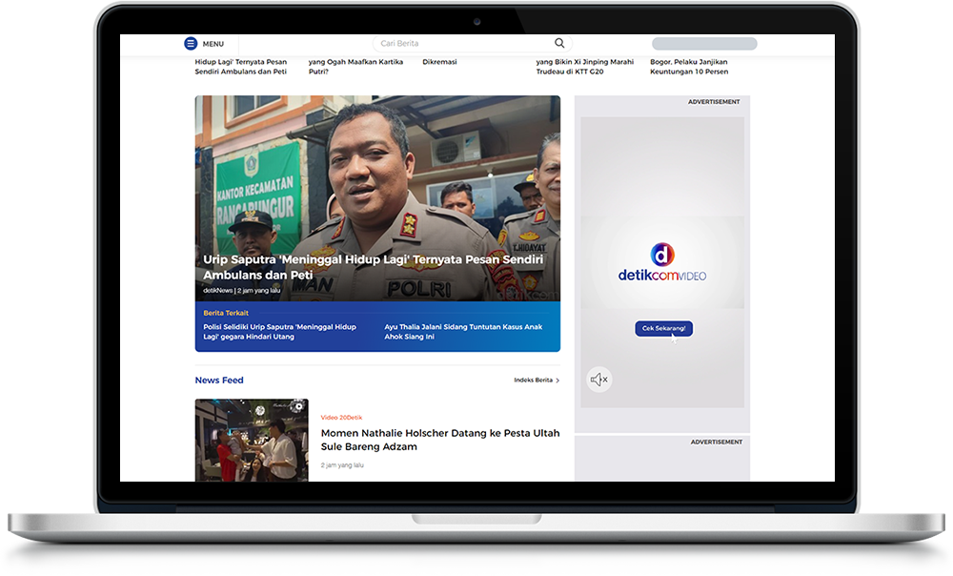
Task: Unmute the ad video speaker icon
Action: click(x=598, y=380)
